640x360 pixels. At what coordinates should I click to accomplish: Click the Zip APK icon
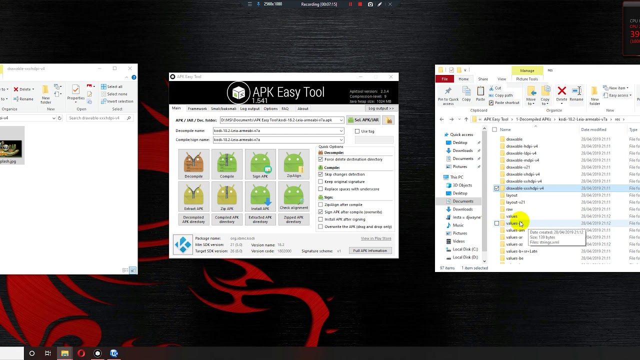pyautogui.click(x=227, y=196)
